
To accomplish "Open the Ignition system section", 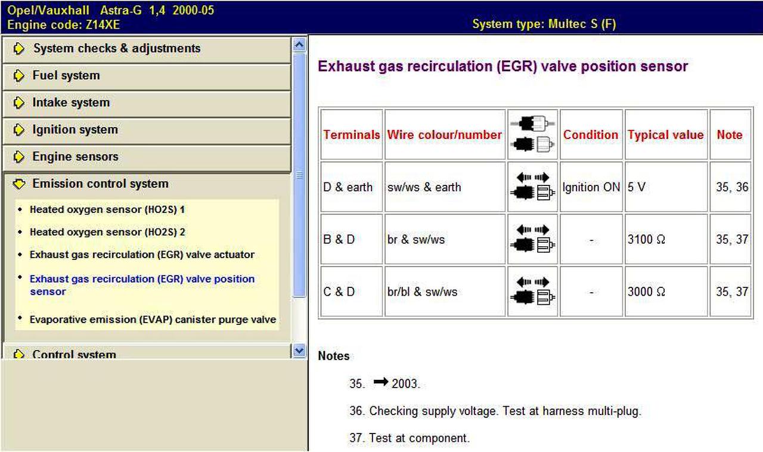I will [x=147, y=130].
